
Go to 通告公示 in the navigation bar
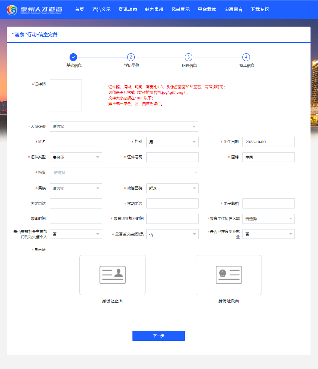[101, 9]
